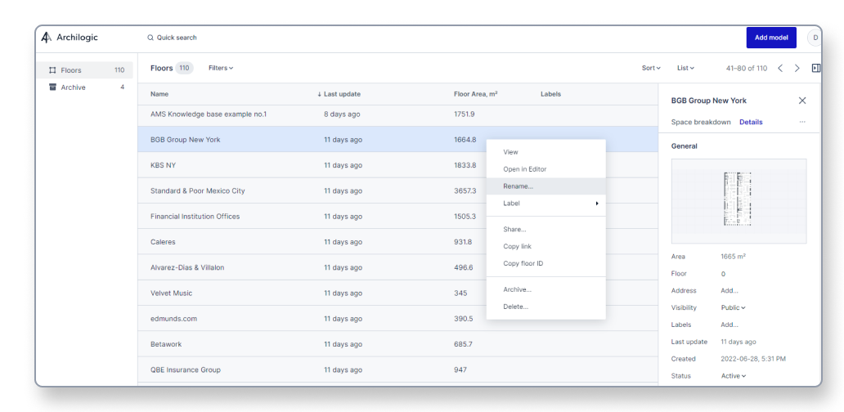
Task: Change Visibility Public dropdown
Action: click(x=733, y=307)
